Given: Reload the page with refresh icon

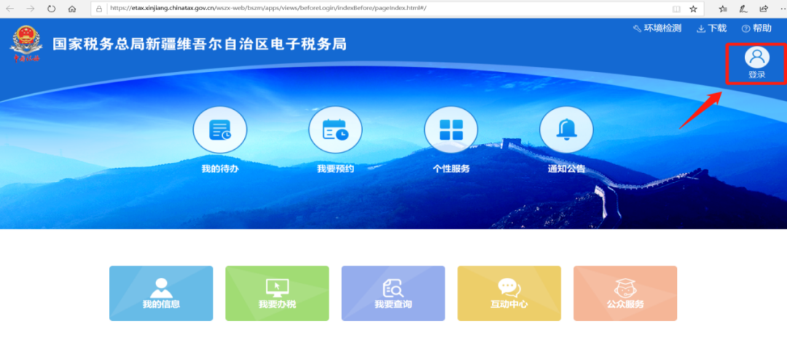Looking at the screenshot, I should [x=51, y=9].
